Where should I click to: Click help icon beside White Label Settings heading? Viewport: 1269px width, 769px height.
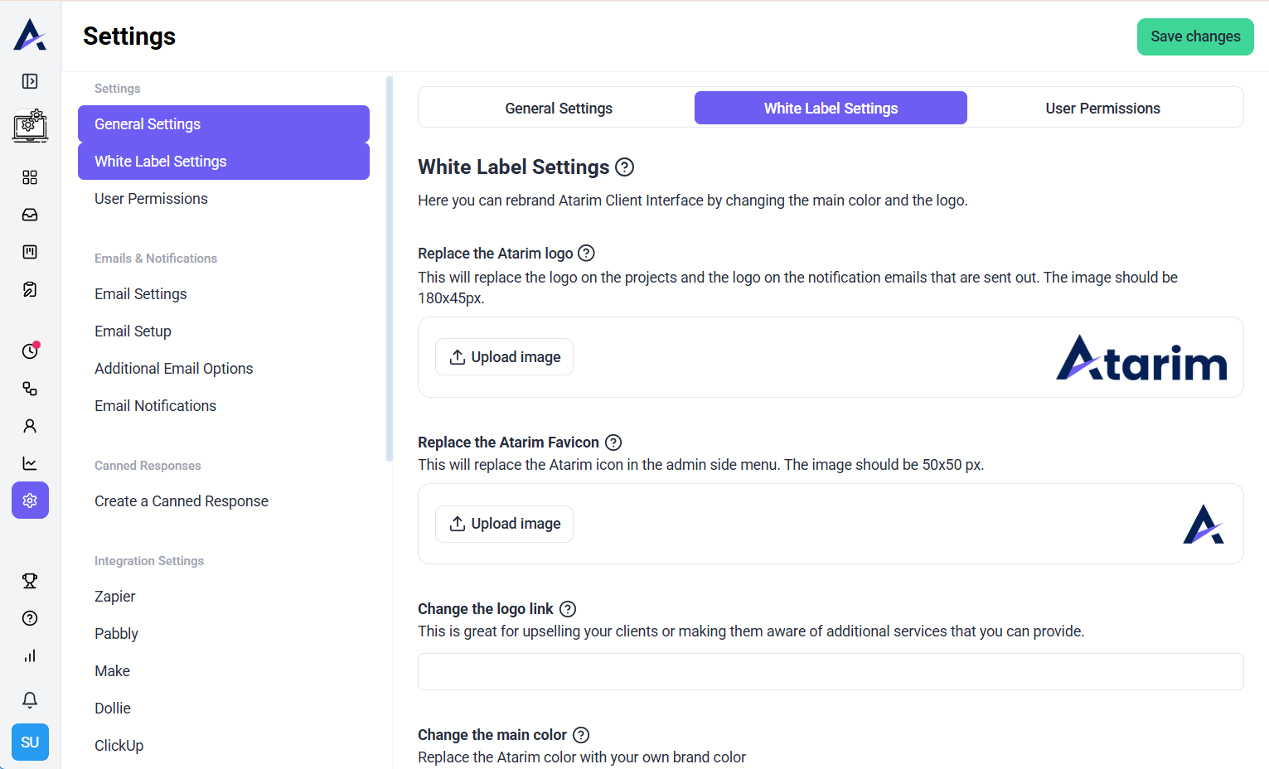click(x=625, y=167)
